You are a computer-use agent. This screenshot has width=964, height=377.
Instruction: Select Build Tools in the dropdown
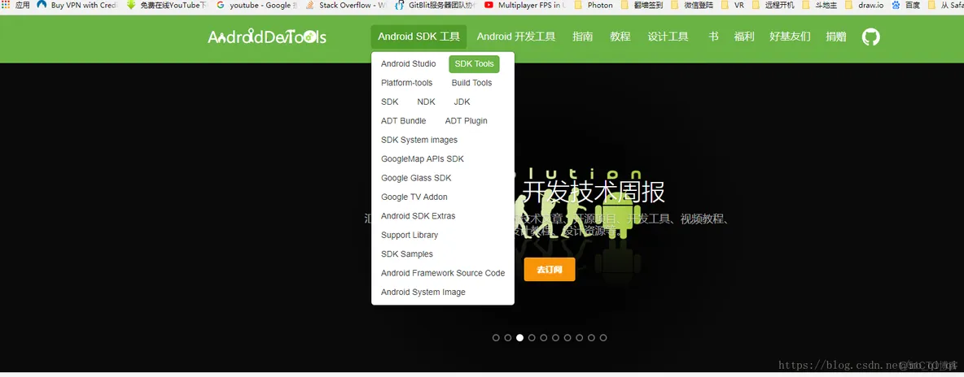click(471, 83)
